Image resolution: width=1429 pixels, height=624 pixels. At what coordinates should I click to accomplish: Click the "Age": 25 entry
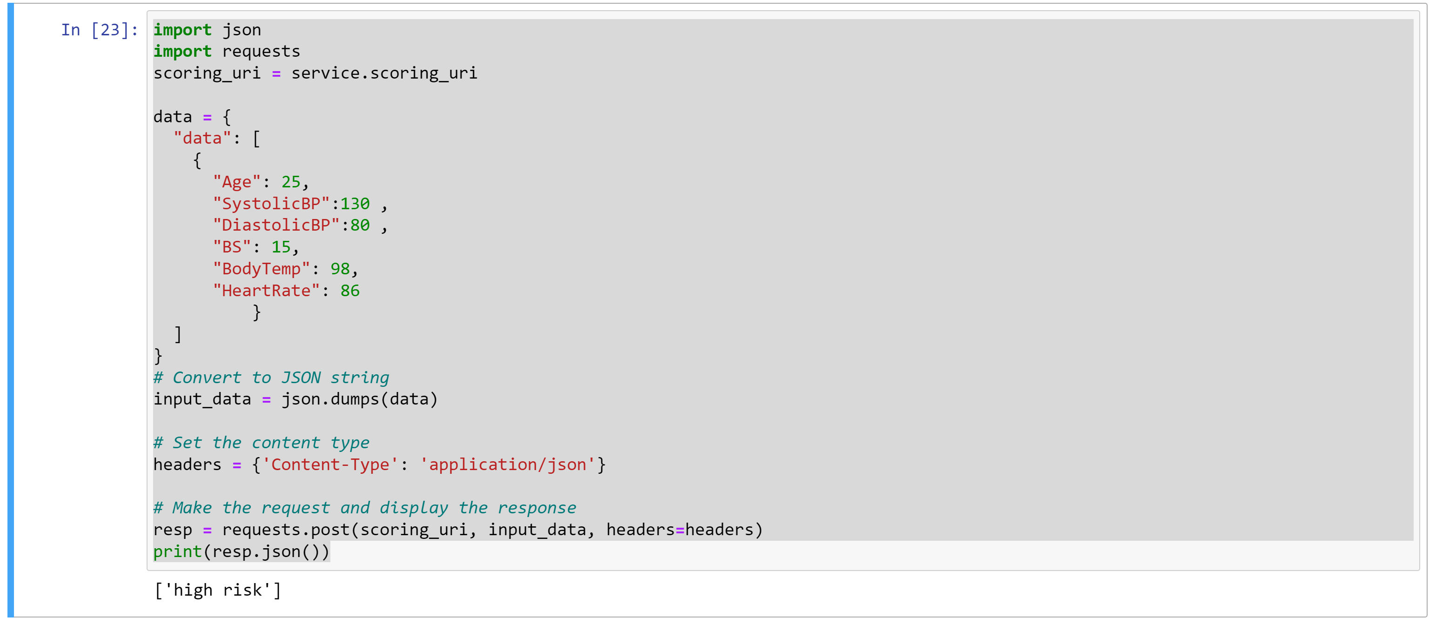[x=261, y=182]
